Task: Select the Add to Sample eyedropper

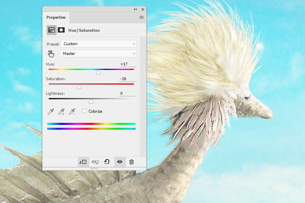Action: (61, 112)
